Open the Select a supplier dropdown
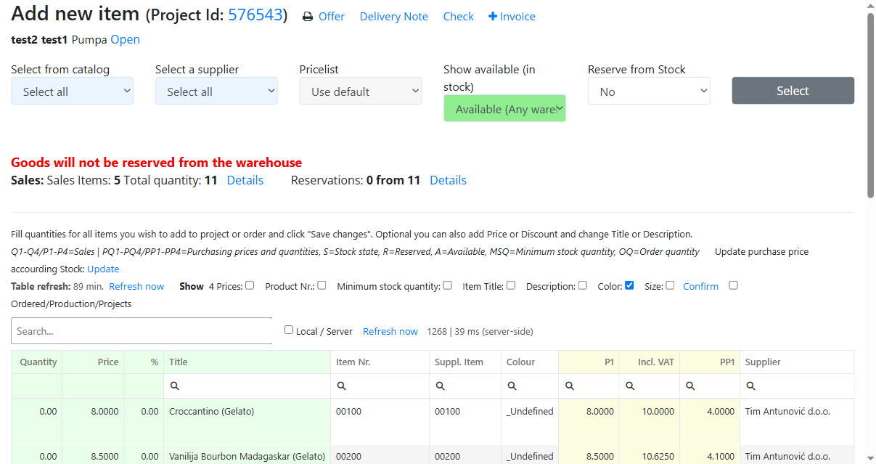The width and height of the screenshot is (876, 464). [x=216, y=91]
